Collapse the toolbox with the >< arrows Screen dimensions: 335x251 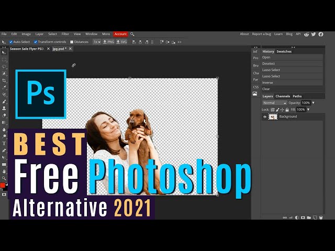coord(4,47)
